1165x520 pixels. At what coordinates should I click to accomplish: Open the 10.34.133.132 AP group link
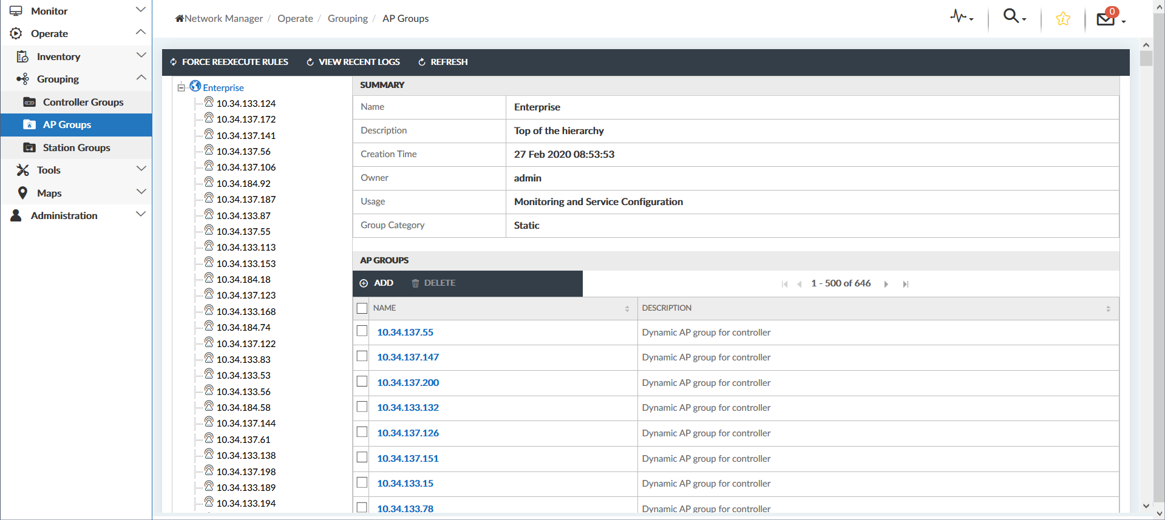tap(407, 408)
